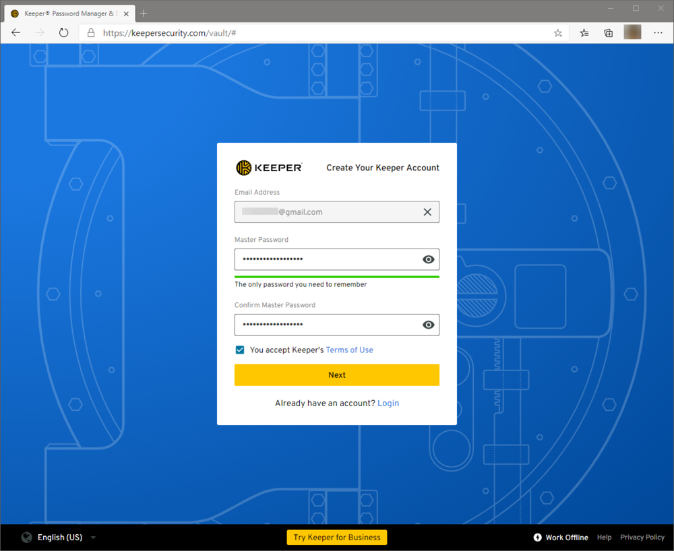Screen dimensions: 674x551
Task: Click 'The only password you need to remember' text
Action: click(x=301, y=284)
